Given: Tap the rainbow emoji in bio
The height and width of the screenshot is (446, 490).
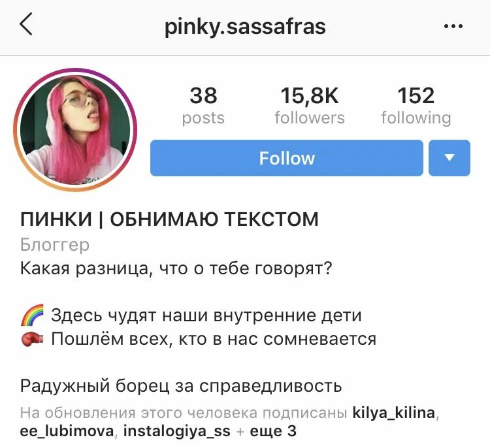Looking at the screenshot, I should pos(32,315).
